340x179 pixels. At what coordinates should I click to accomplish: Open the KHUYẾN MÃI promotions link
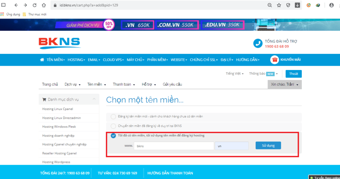[x=290, y=60]
